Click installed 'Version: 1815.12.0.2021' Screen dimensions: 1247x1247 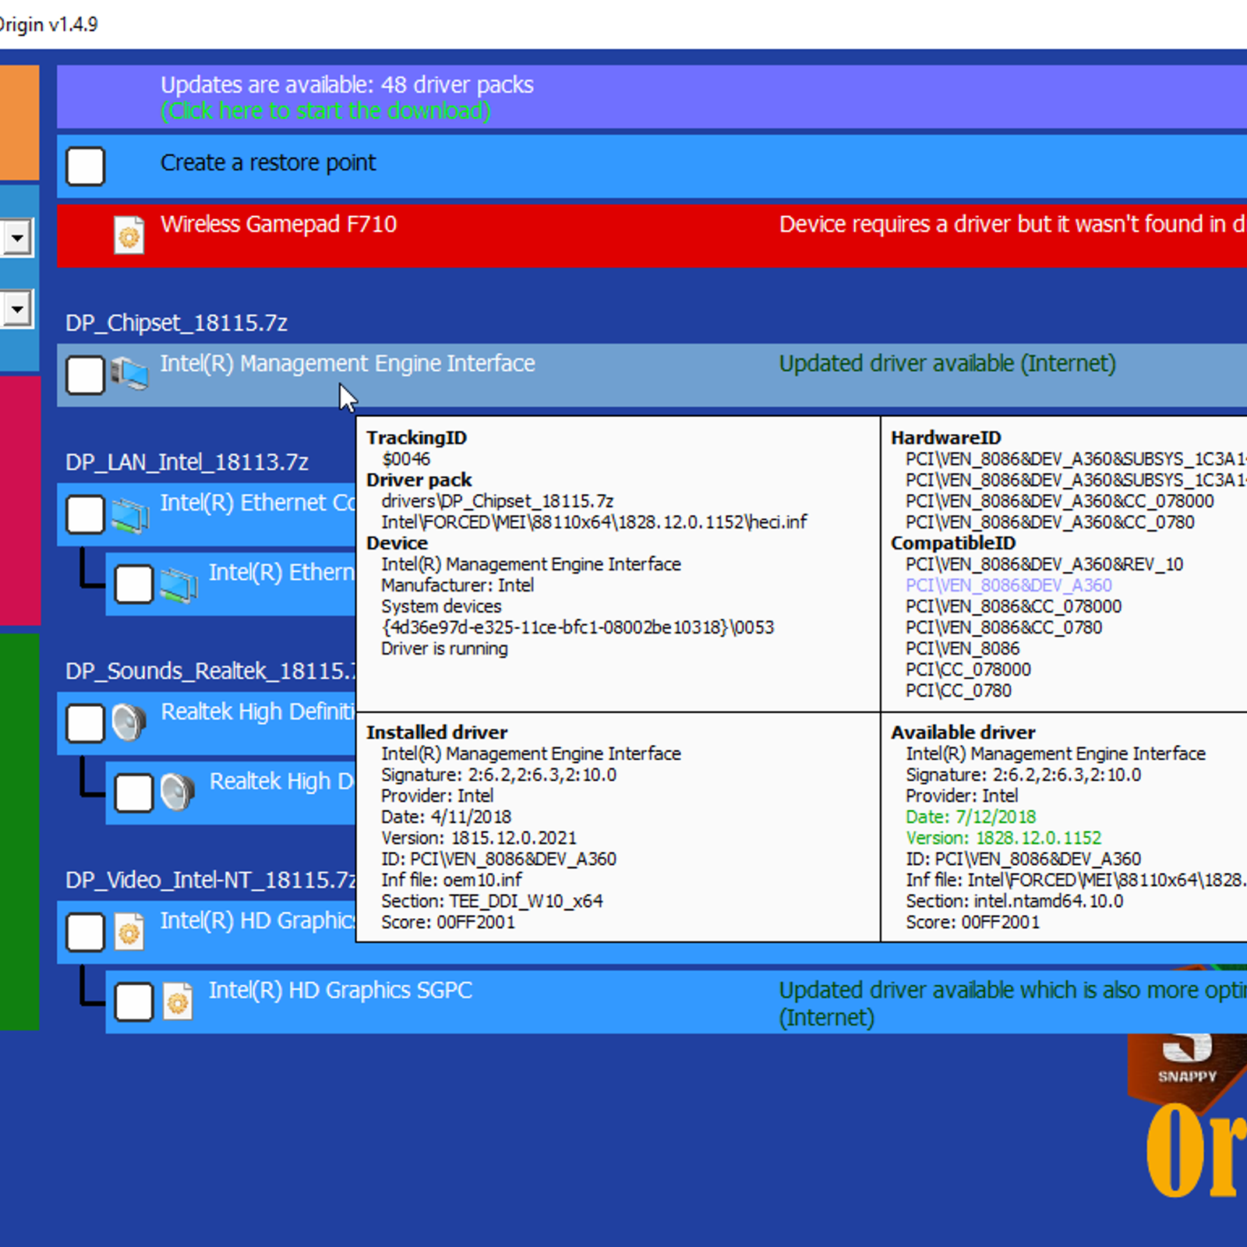click(479, 838)
